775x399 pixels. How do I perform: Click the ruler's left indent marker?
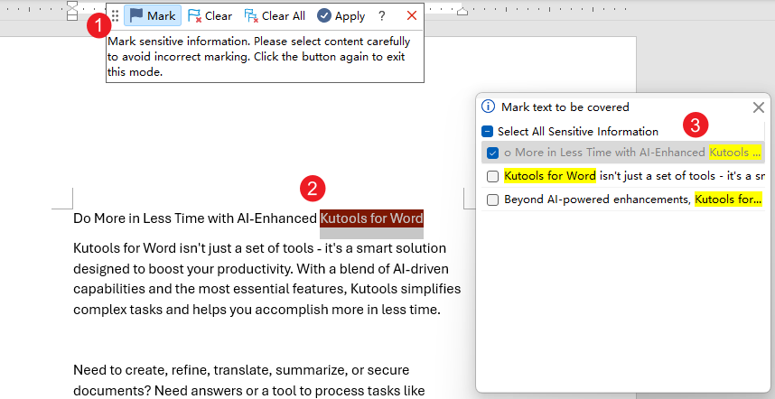(x=72, y=11)
